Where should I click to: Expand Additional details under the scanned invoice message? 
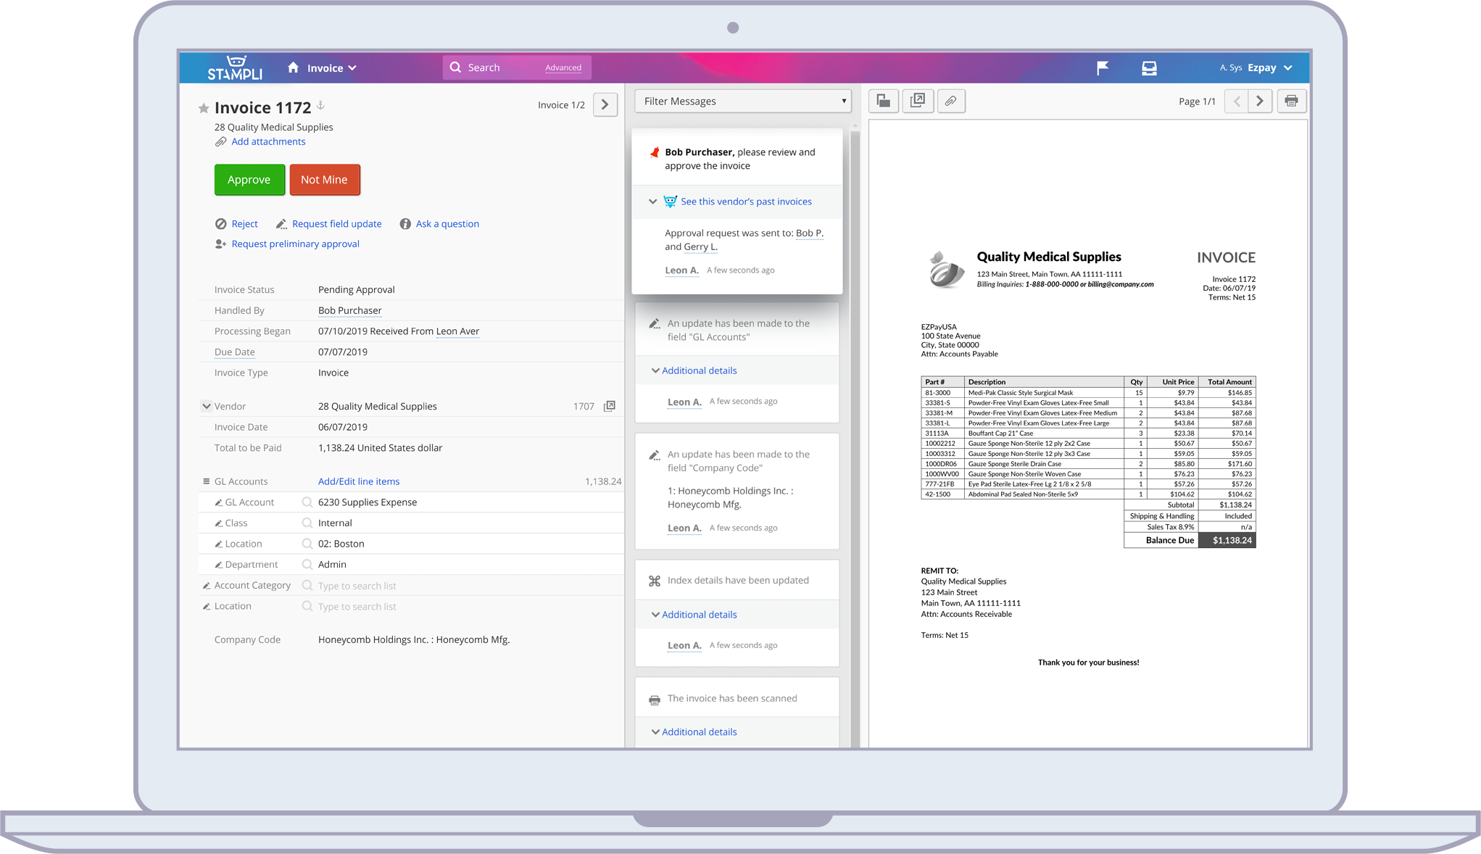(698, 731)
